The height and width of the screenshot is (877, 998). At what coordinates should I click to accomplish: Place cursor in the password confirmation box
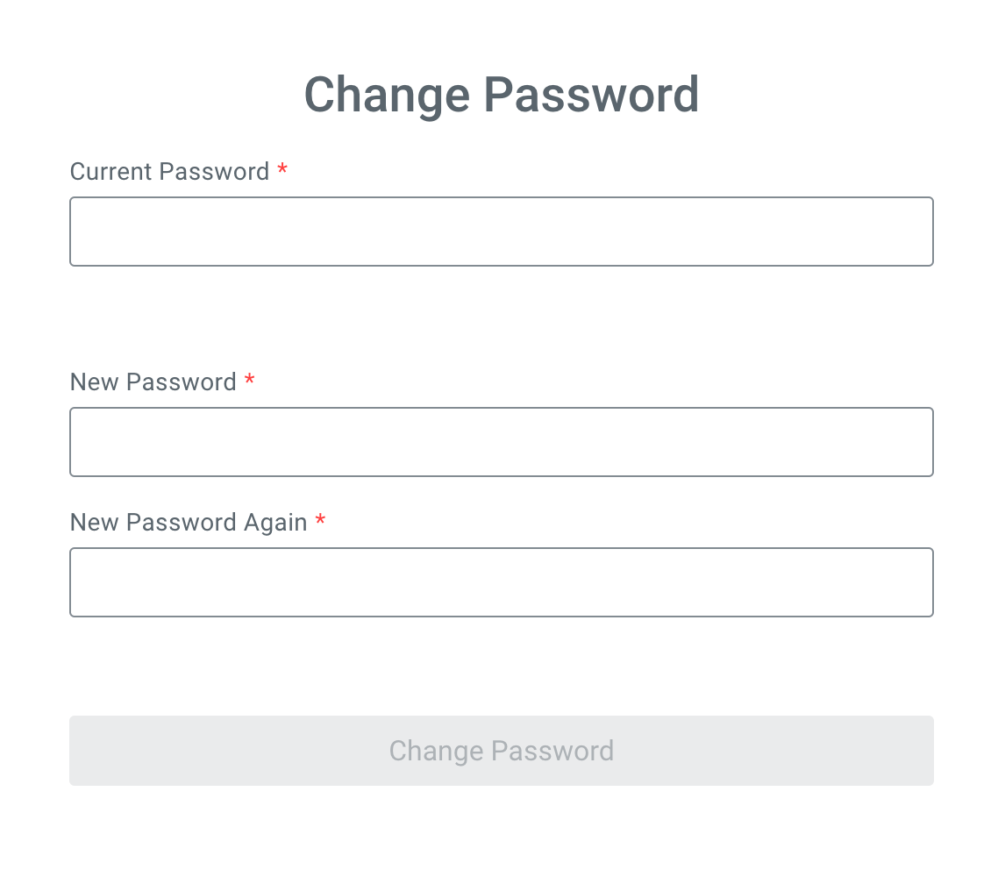pyautogui.click(x=501, y=582)
